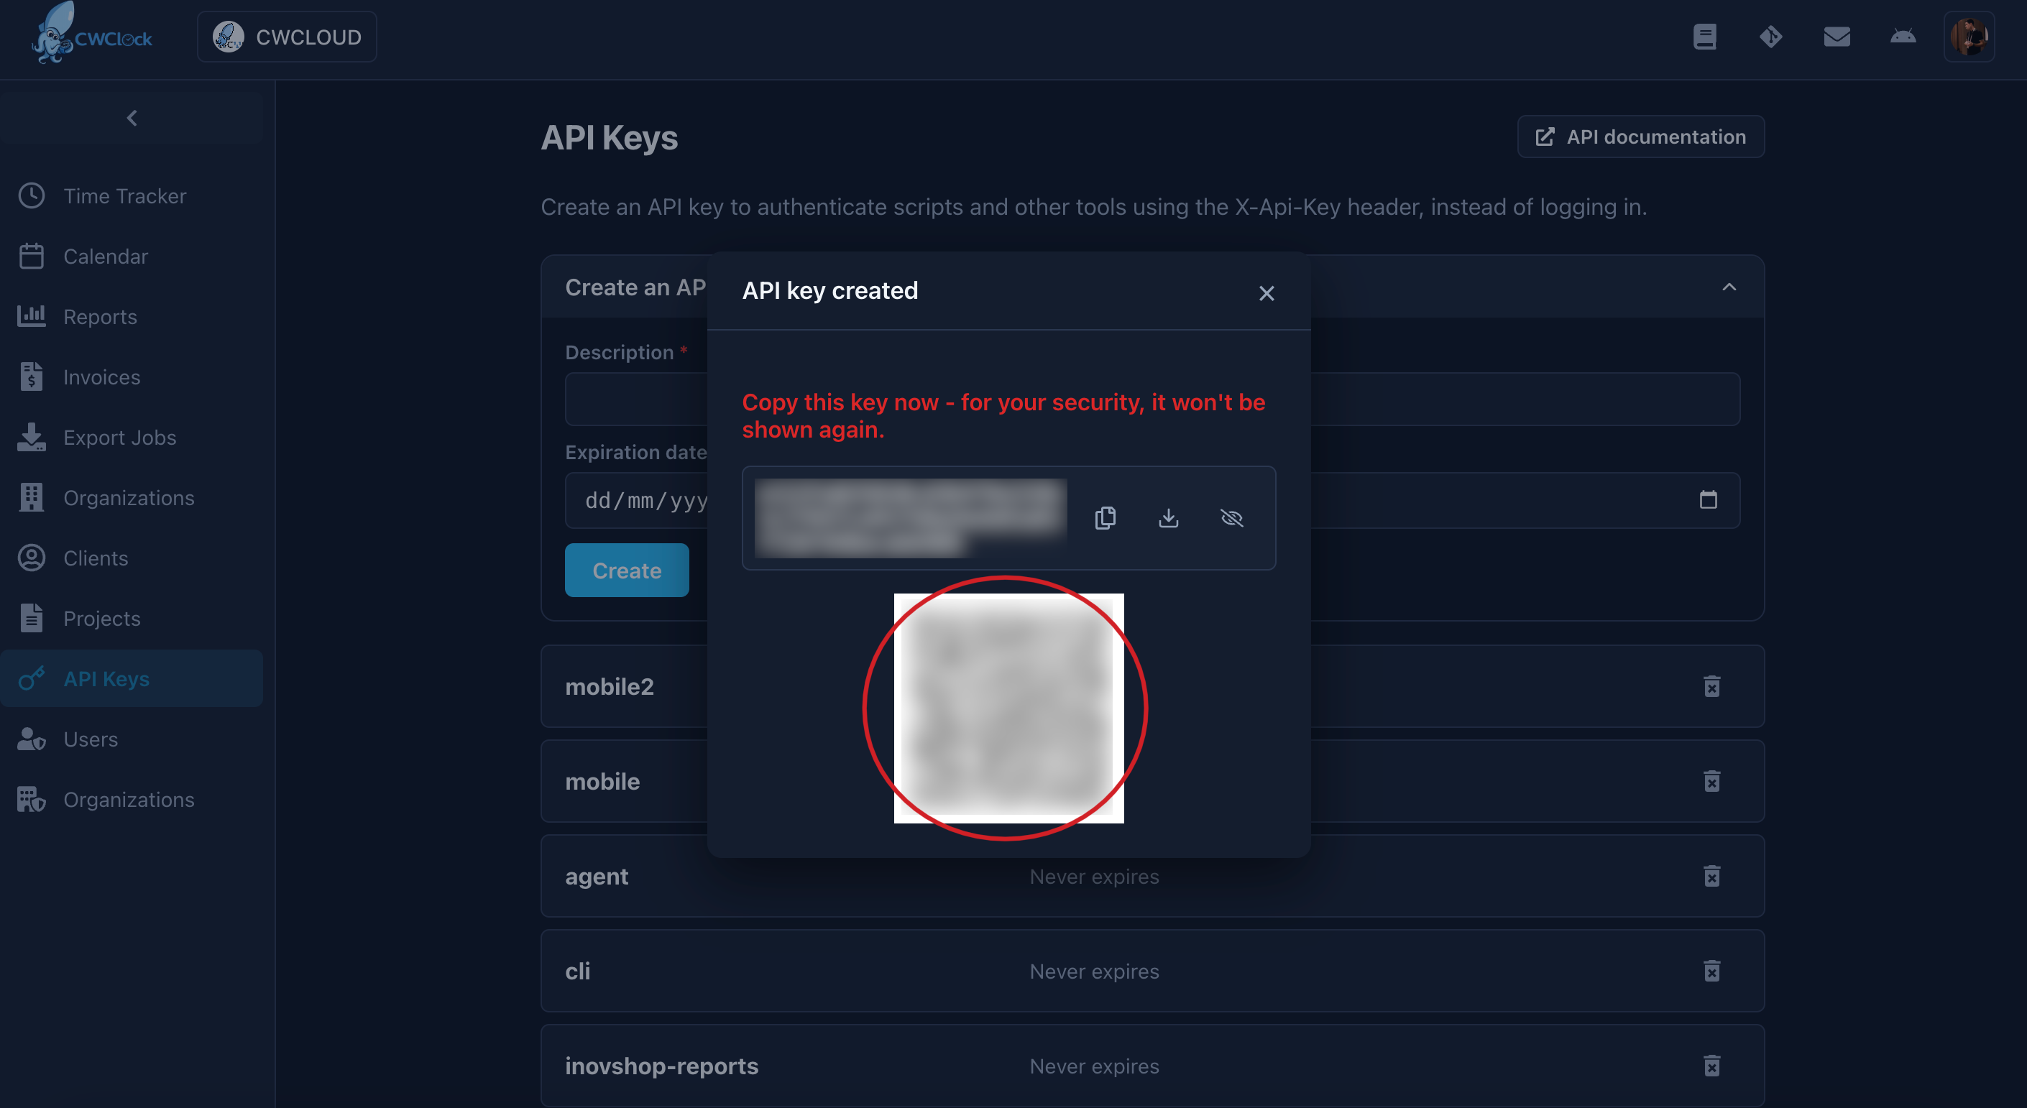This screenshot has height=1108, width=2027.
Task: Click the API key QR code
Action: pos(1008,708)
